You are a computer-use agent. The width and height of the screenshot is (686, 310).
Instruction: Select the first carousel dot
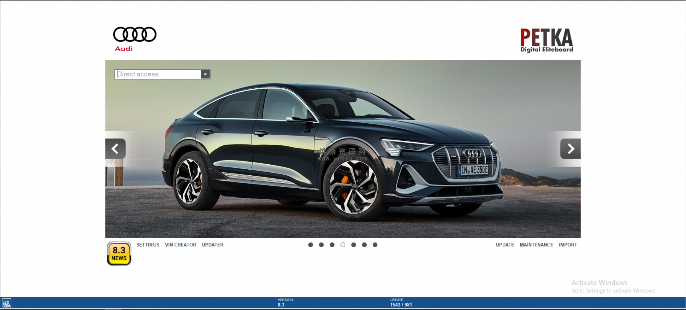coord(311,245)
